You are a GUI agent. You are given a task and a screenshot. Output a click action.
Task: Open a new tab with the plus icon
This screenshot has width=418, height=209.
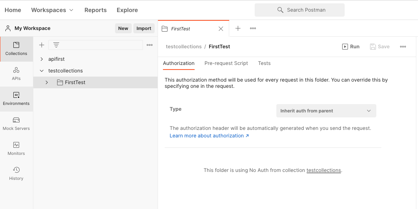point(238,28)
